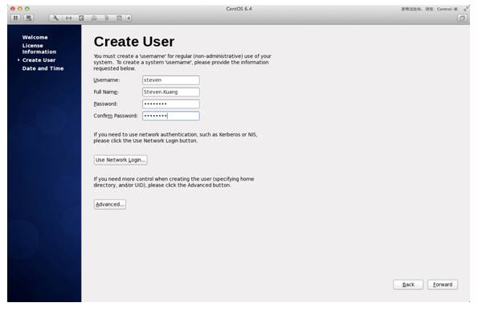Collapse the device toolbar with triangle arrow
This screenshot has height=311, width=478.
click(129, 18)
